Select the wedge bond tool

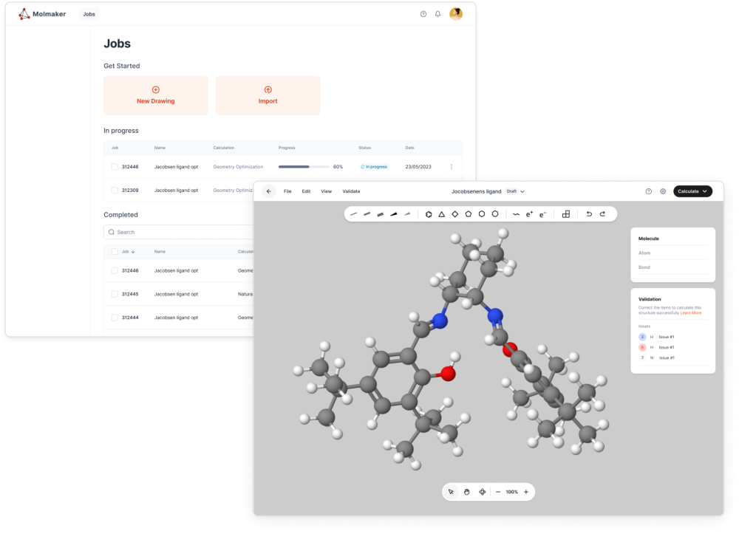pyautogui.click(x=394, y=214)
